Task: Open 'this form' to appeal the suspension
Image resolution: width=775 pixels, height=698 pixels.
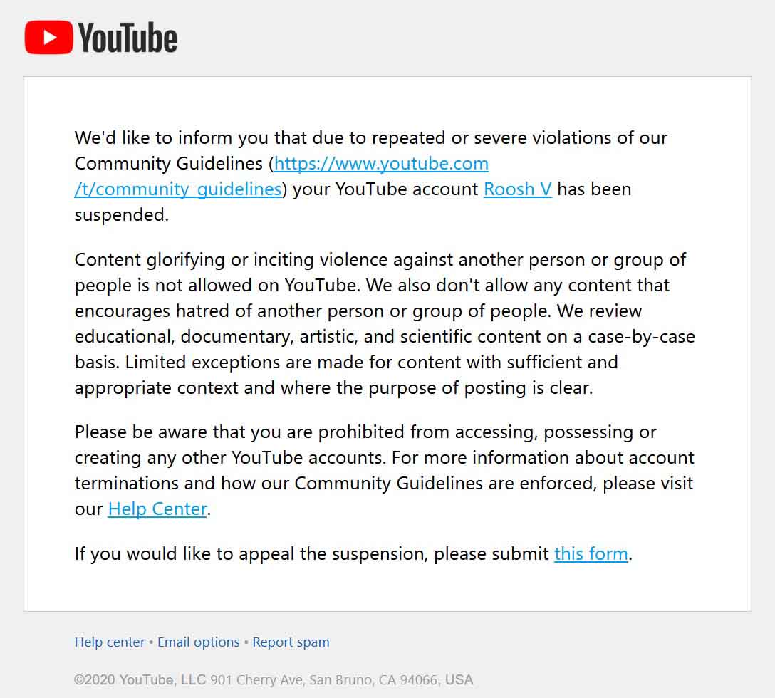Action: (x=591, y=553)
